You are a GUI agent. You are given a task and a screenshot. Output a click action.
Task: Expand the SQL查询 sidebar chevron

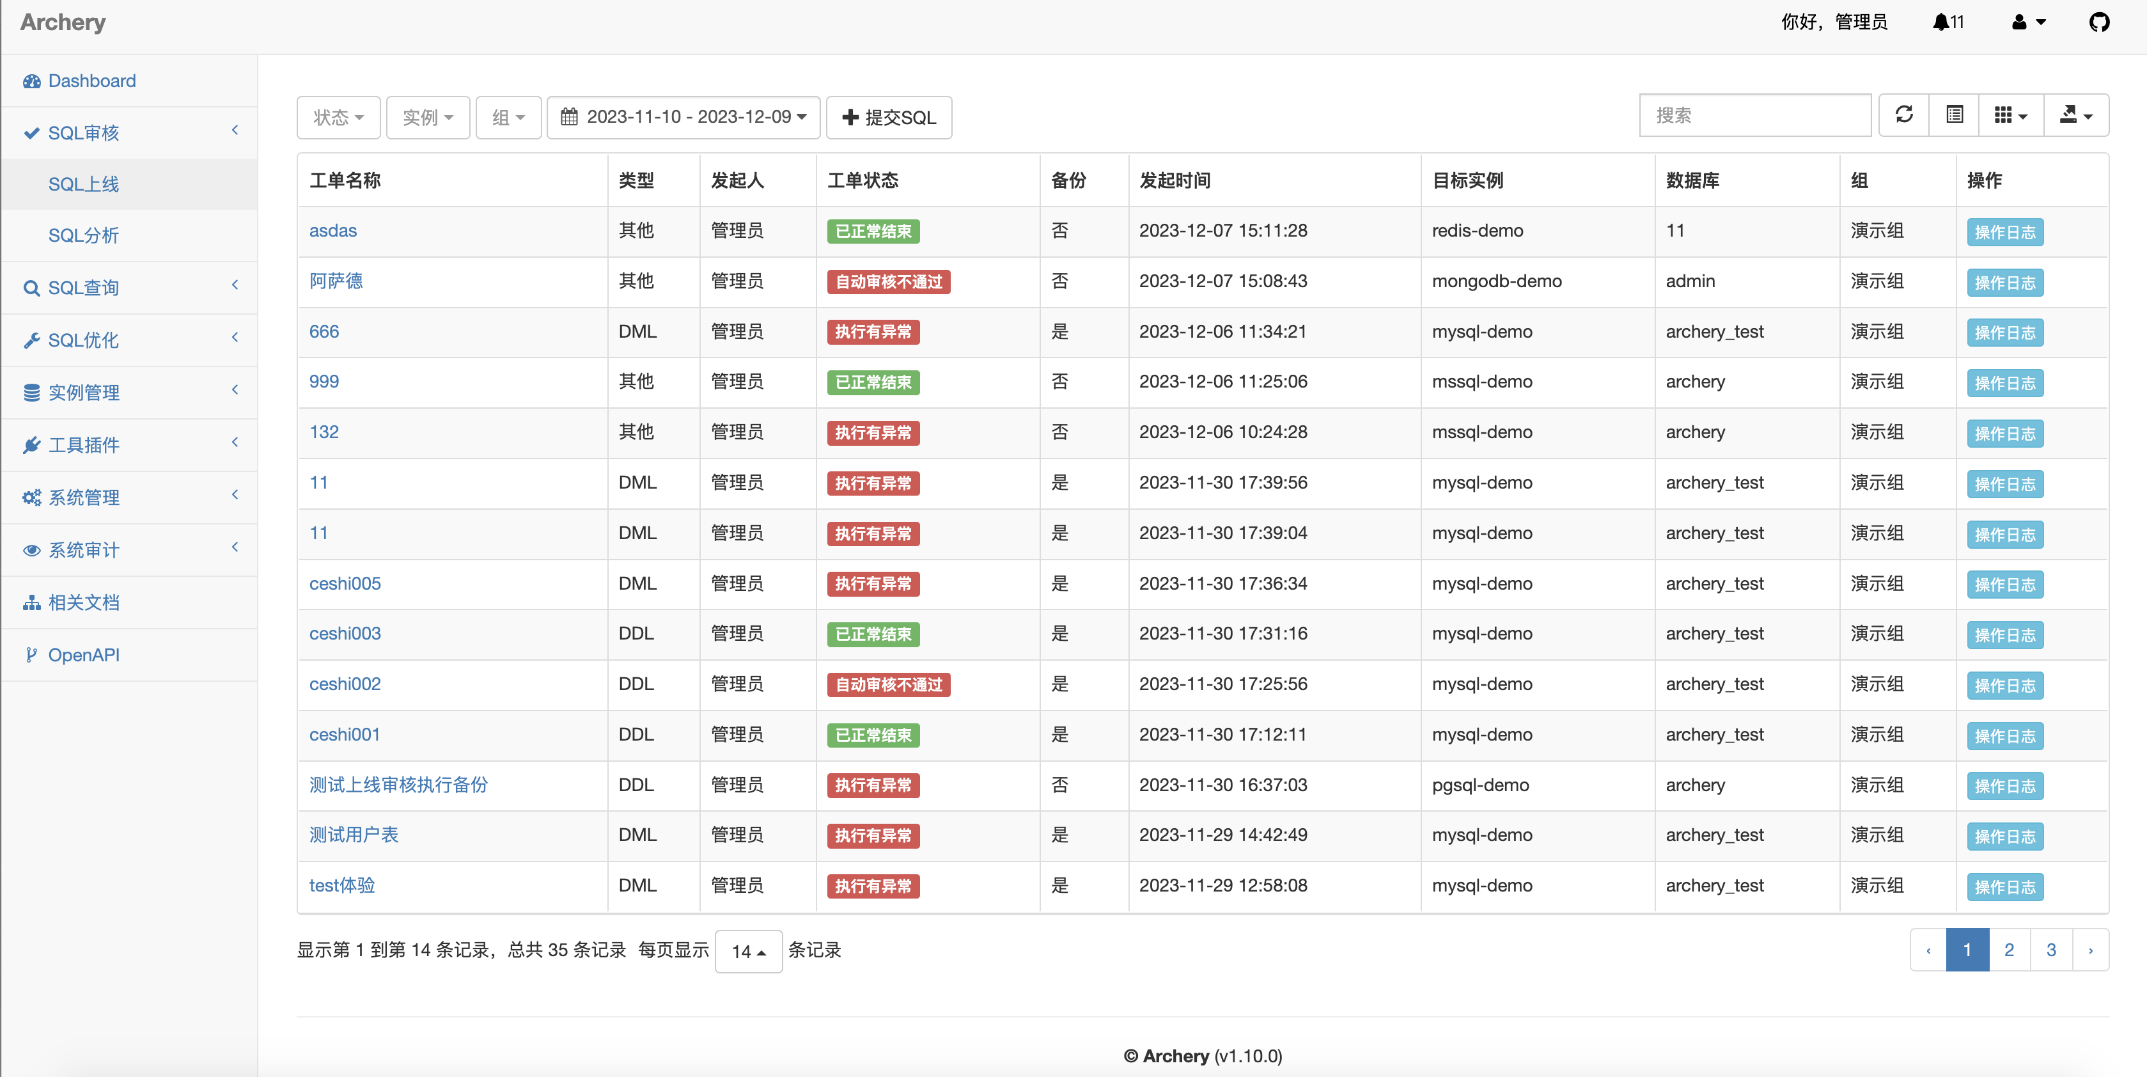click(235, 285)
